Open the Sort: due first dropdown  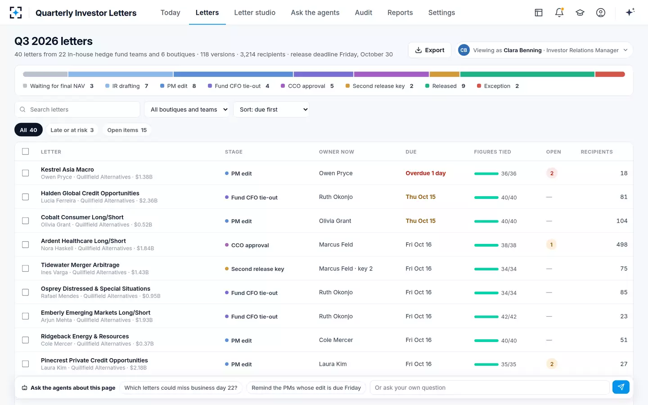[x=271, y=109]
